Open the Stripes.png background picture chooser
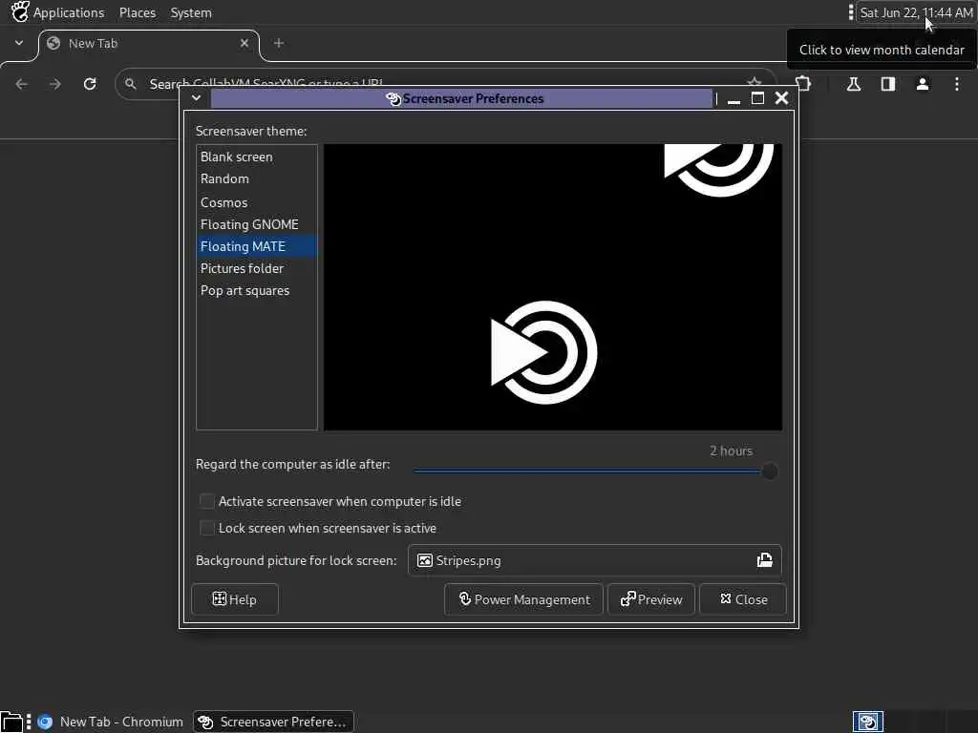978x733 pixels. coord(594,560)
